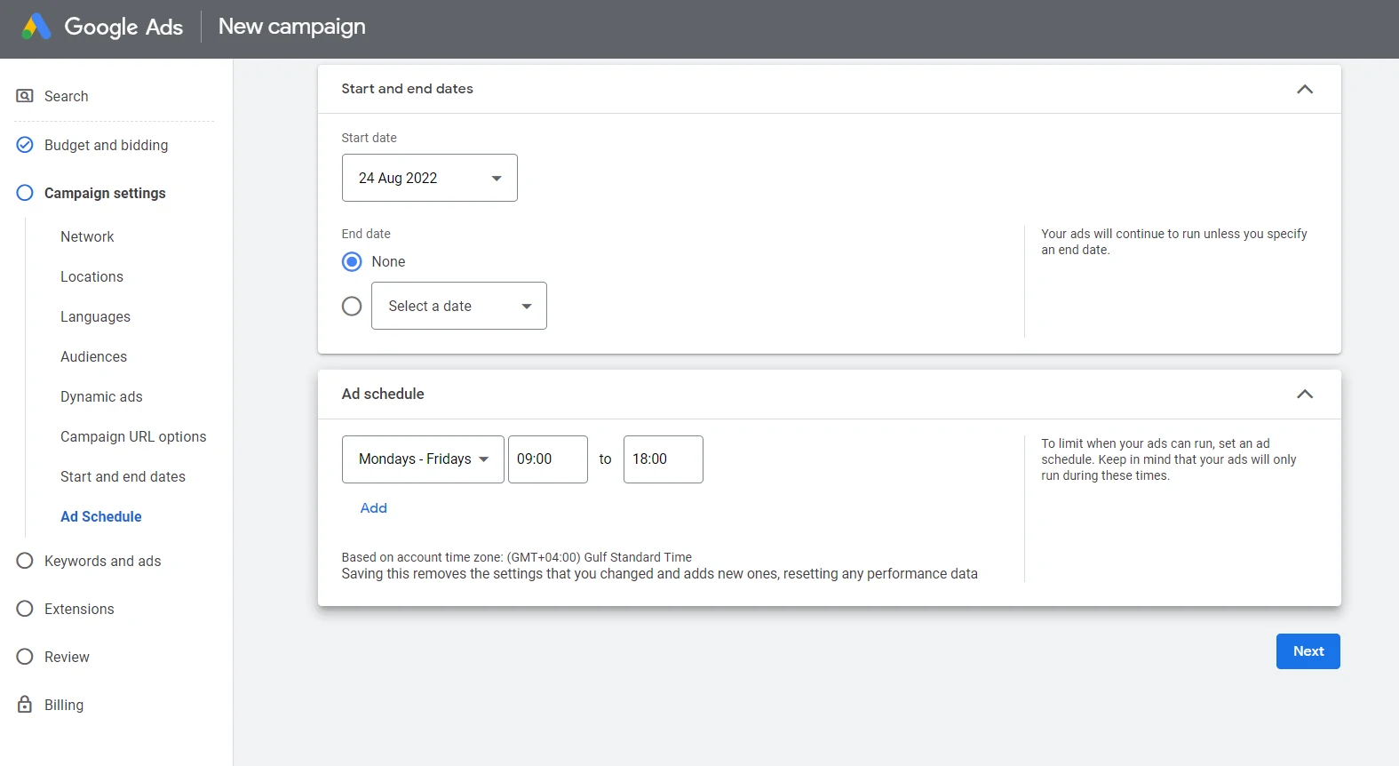This screenshot has width=1399, height=766.
Task: Click the Campaign settings step circle icon
Action: coord(25,193)
